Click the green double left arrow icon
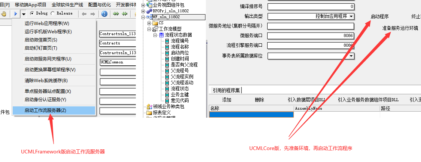Screen dimensions: 421x162 click(x=124, y=14)
